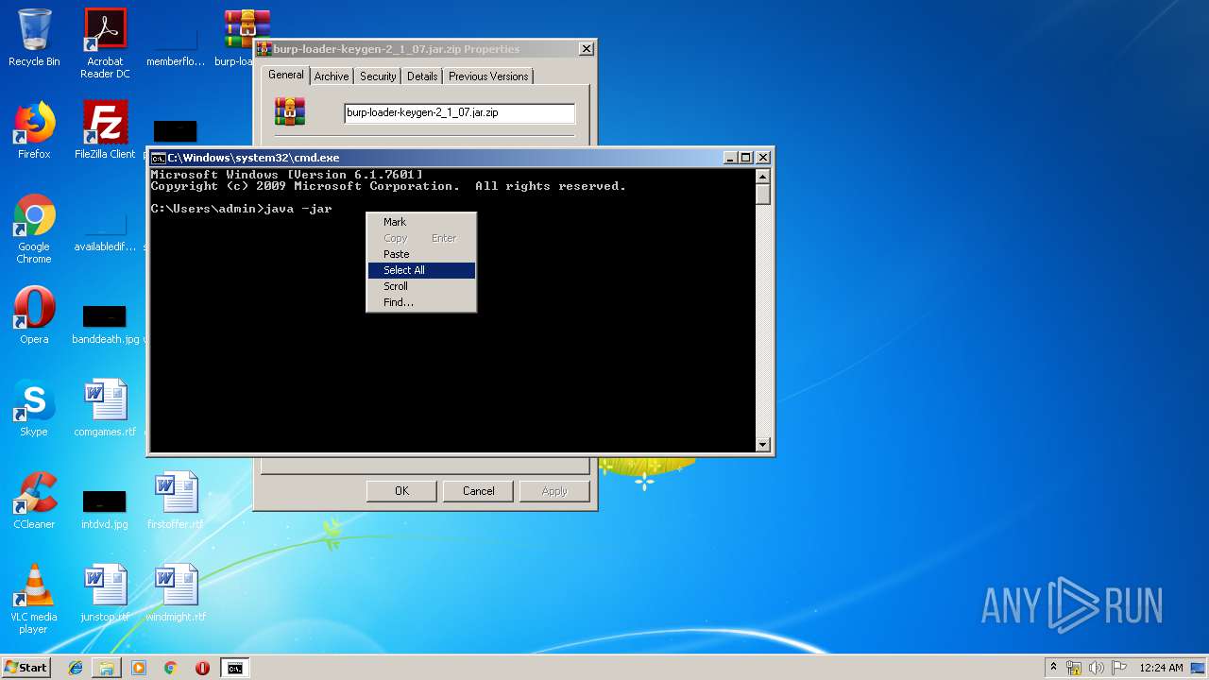Select banddeath.jpg file on desktop
This screenshot has height=680, width=1209.
point(105,324)
